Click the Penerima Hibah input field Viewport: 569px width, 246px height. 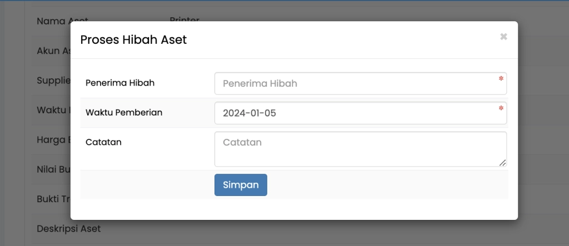pos(356,84)
